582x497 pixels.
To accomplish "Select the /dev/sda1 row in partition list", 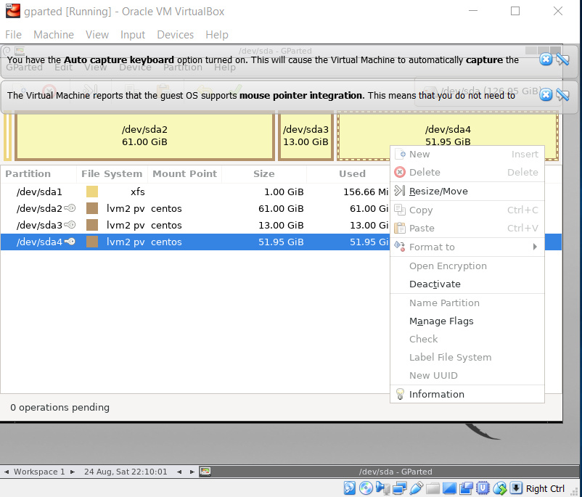I will 195,192.
